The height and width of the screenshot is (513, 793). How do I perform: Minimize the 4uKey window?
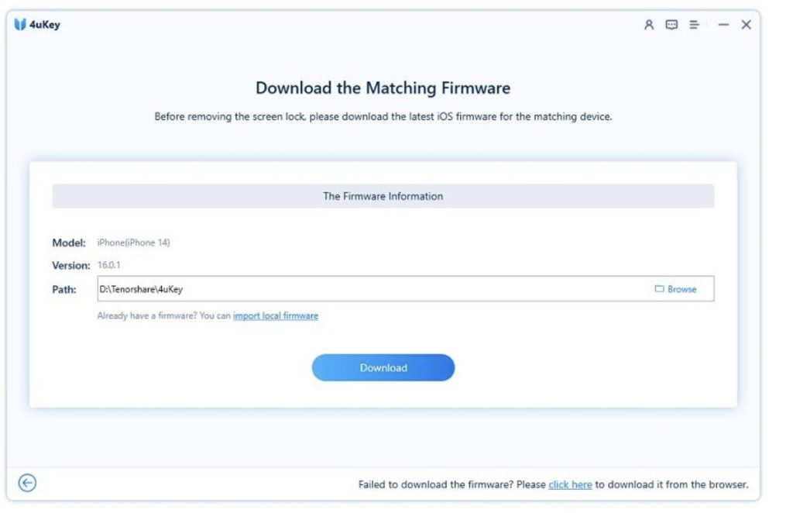[x=723, y=25]
